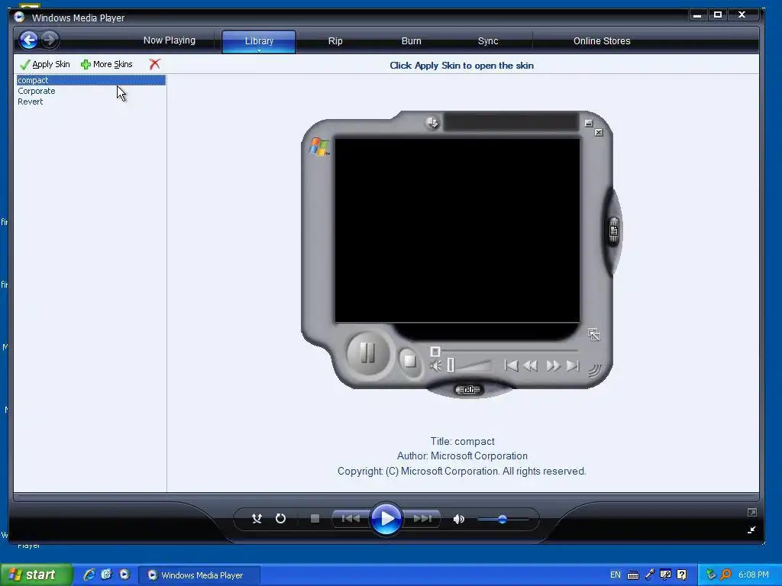Open the EN language bar indicator
This screenshot has height=586, width=782.
pyautogui.click(x=616, y=575)
